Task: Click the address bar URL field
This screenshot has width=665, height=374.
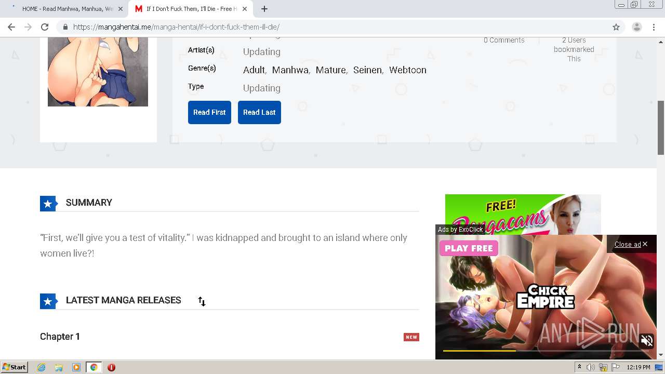Action: click(332, 27)
